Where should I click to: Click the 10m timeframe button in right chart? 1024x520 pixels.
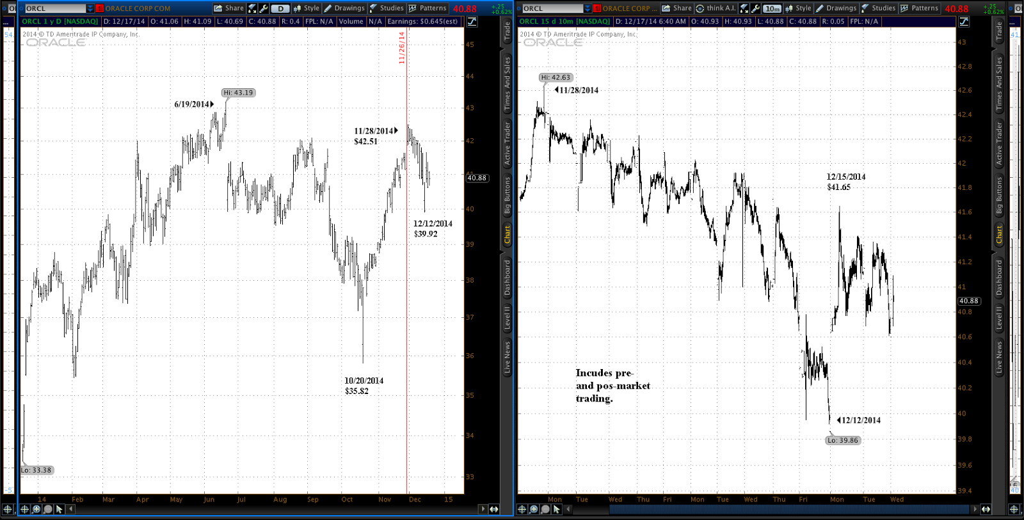point(772,8)
